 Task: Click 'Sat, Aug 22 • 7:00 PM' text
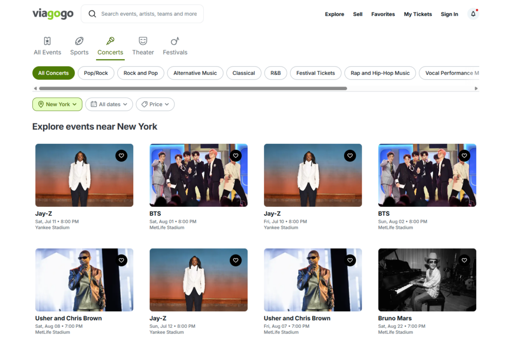(402, 326)
